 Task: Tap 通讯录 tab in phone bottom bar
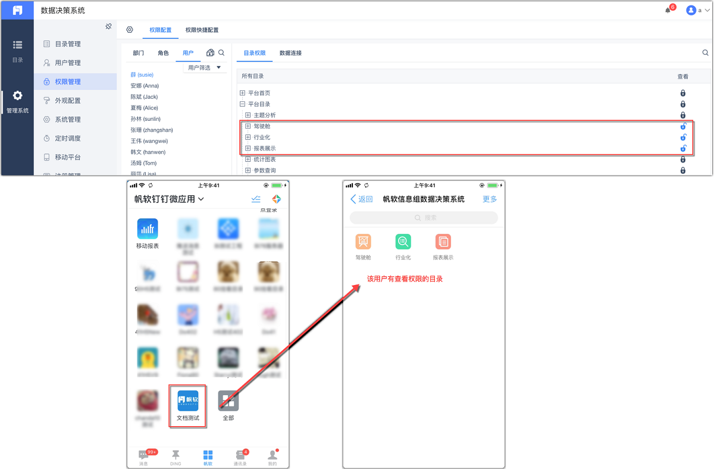[240, 457]
